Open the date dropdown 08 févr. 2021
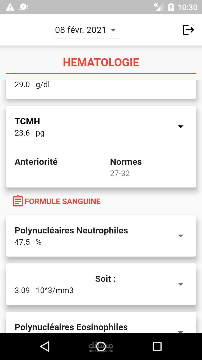The width and height of the screenshot is (202, 360). [87, 30]
